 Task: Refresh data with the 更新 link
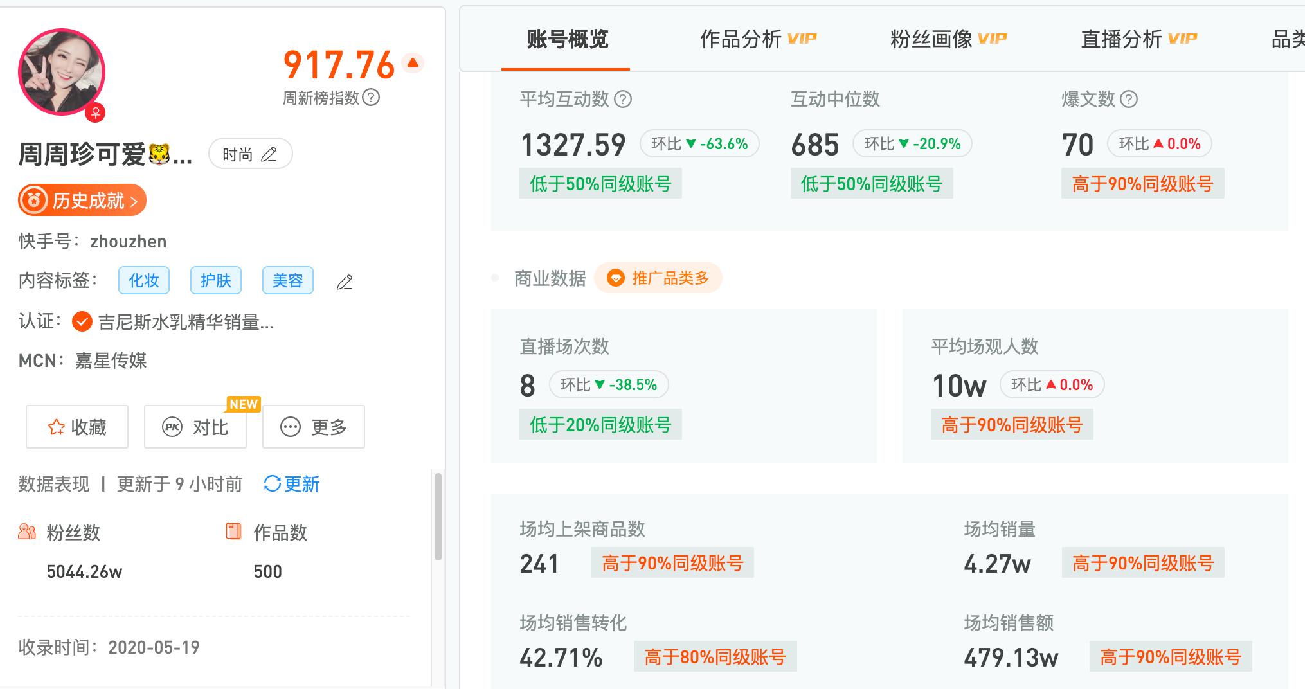(x=292, y=484)
